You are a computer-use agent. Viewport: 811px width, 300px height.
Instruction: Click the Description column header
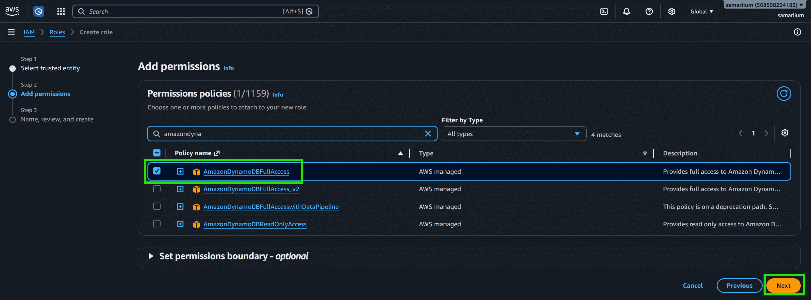click(x=680, y=153)
